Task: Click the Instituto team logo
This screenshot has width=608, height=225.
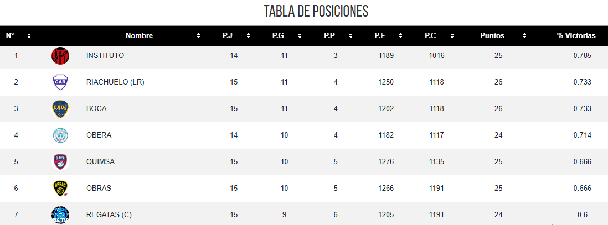Action: (x=60, y=56)
